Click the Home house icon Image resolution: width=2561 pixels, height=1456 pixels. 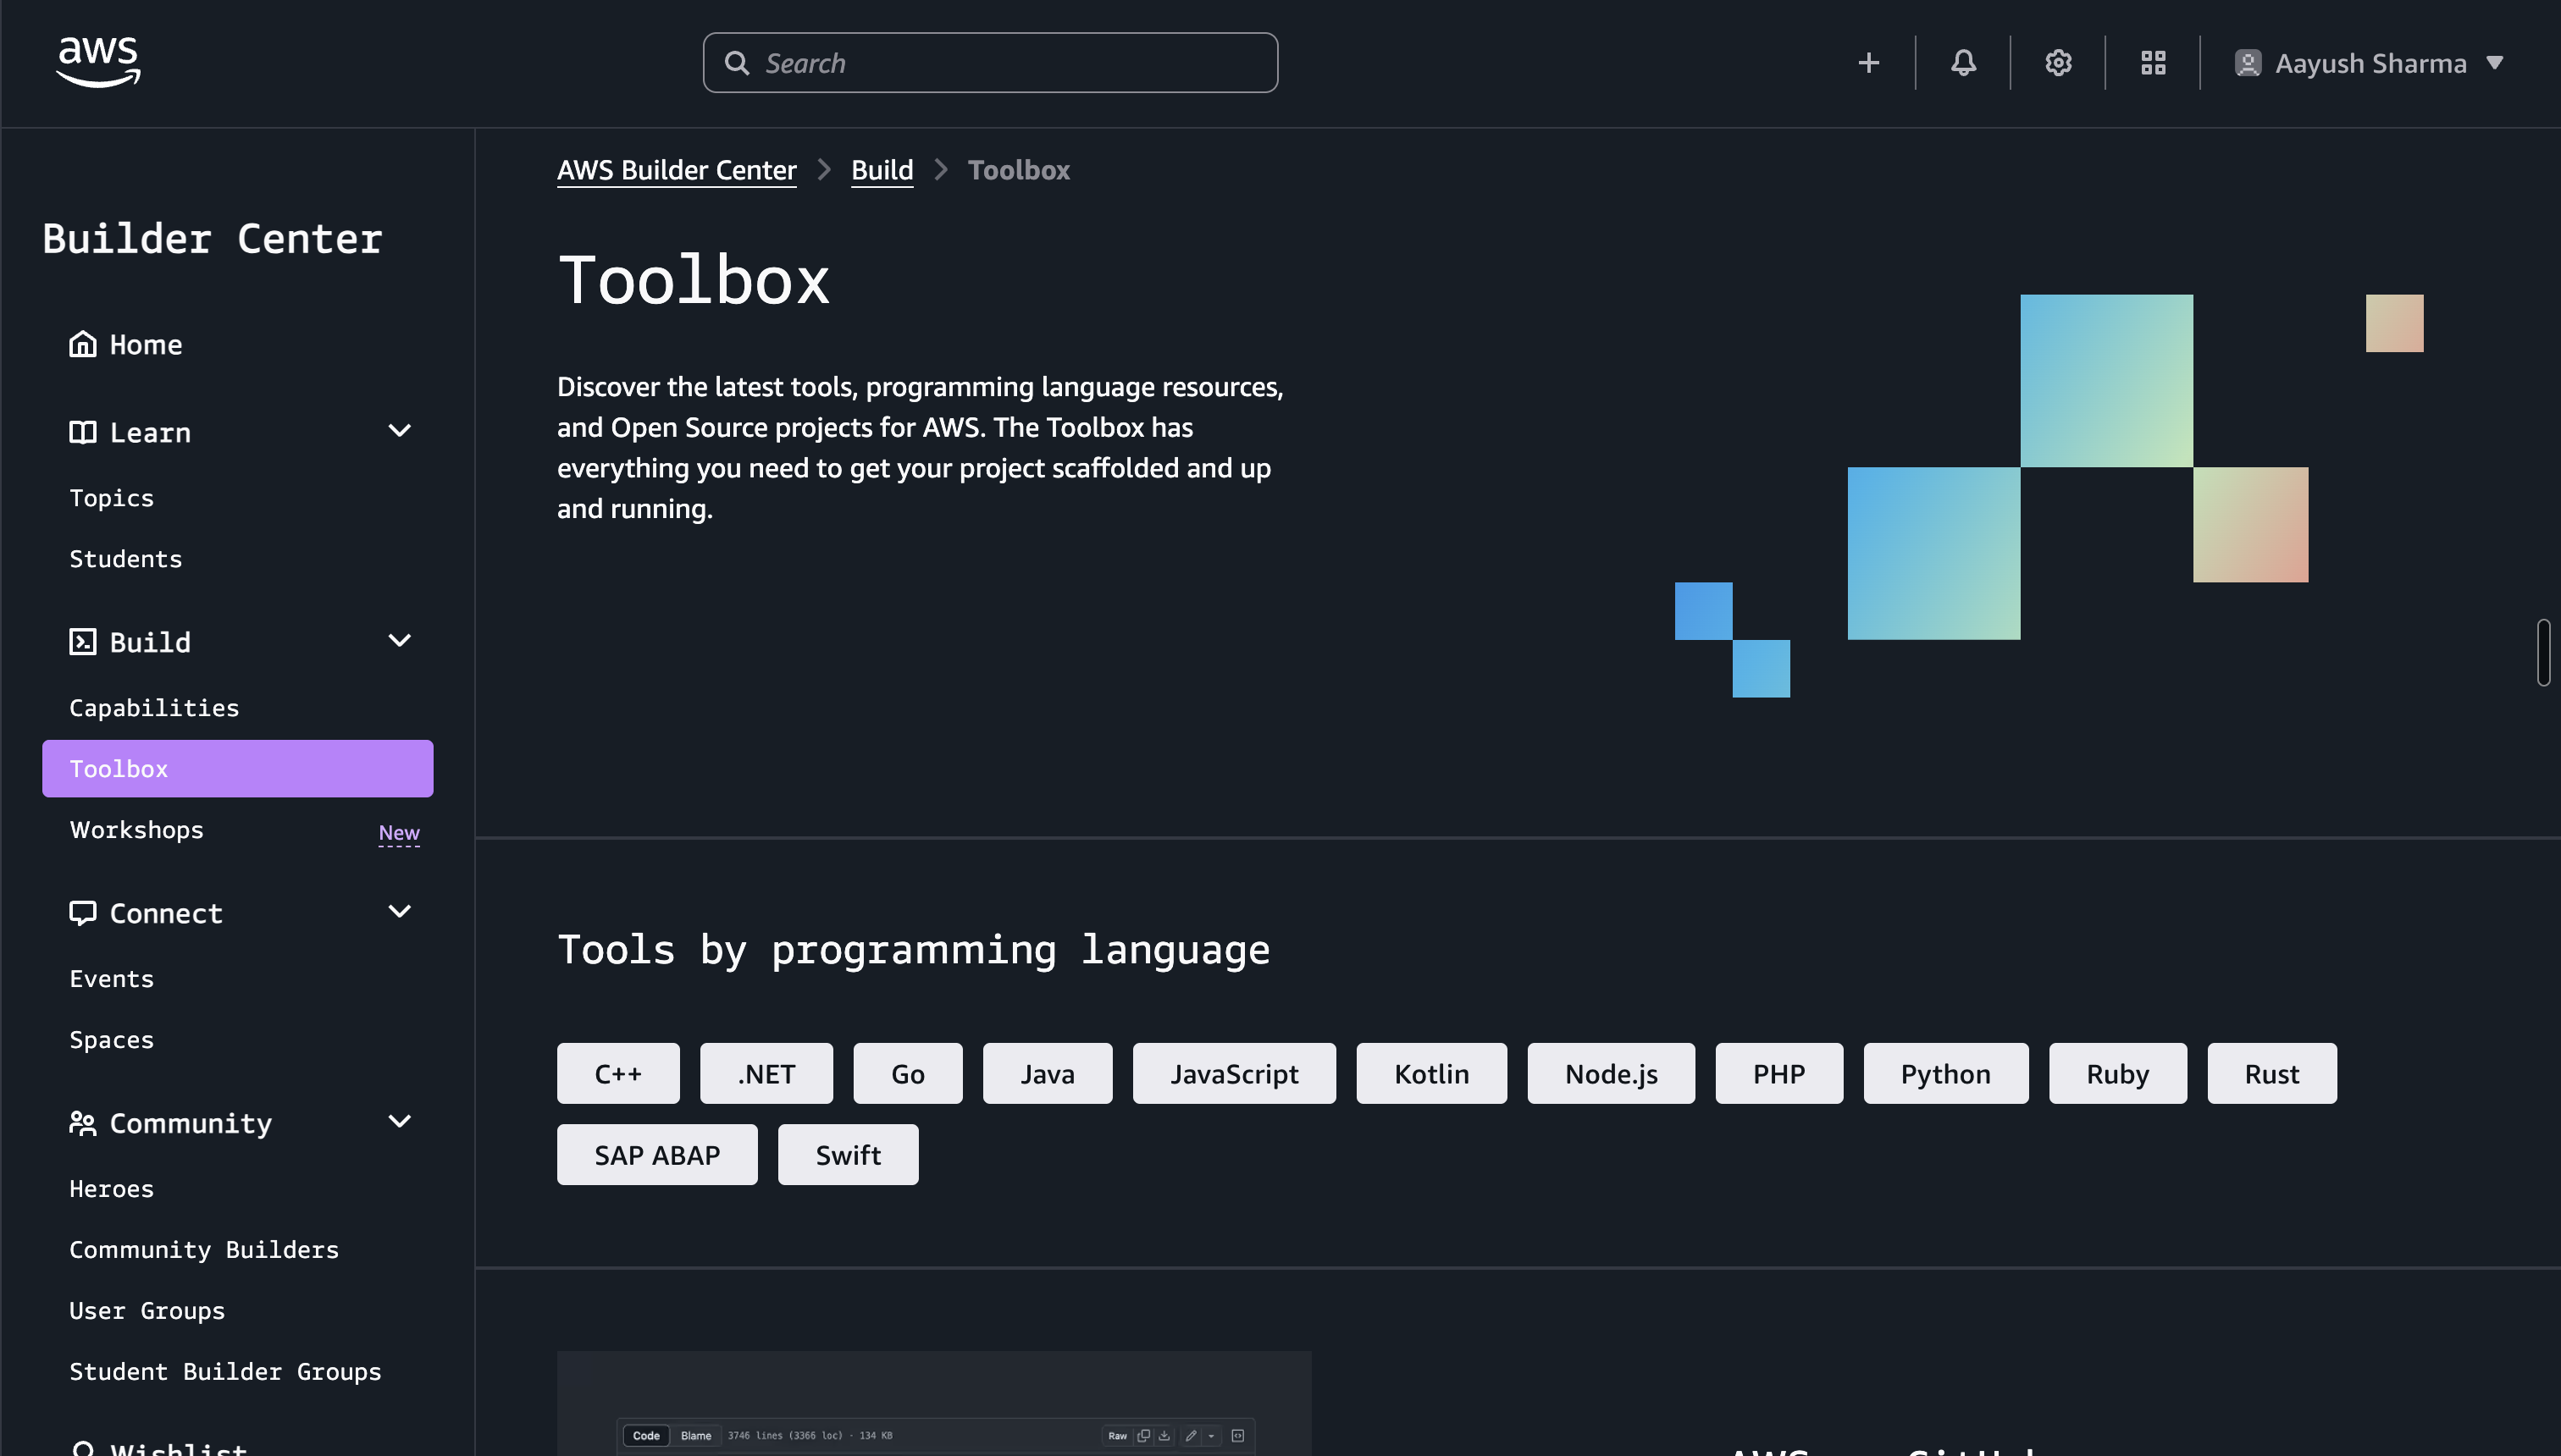click(82, 344)
